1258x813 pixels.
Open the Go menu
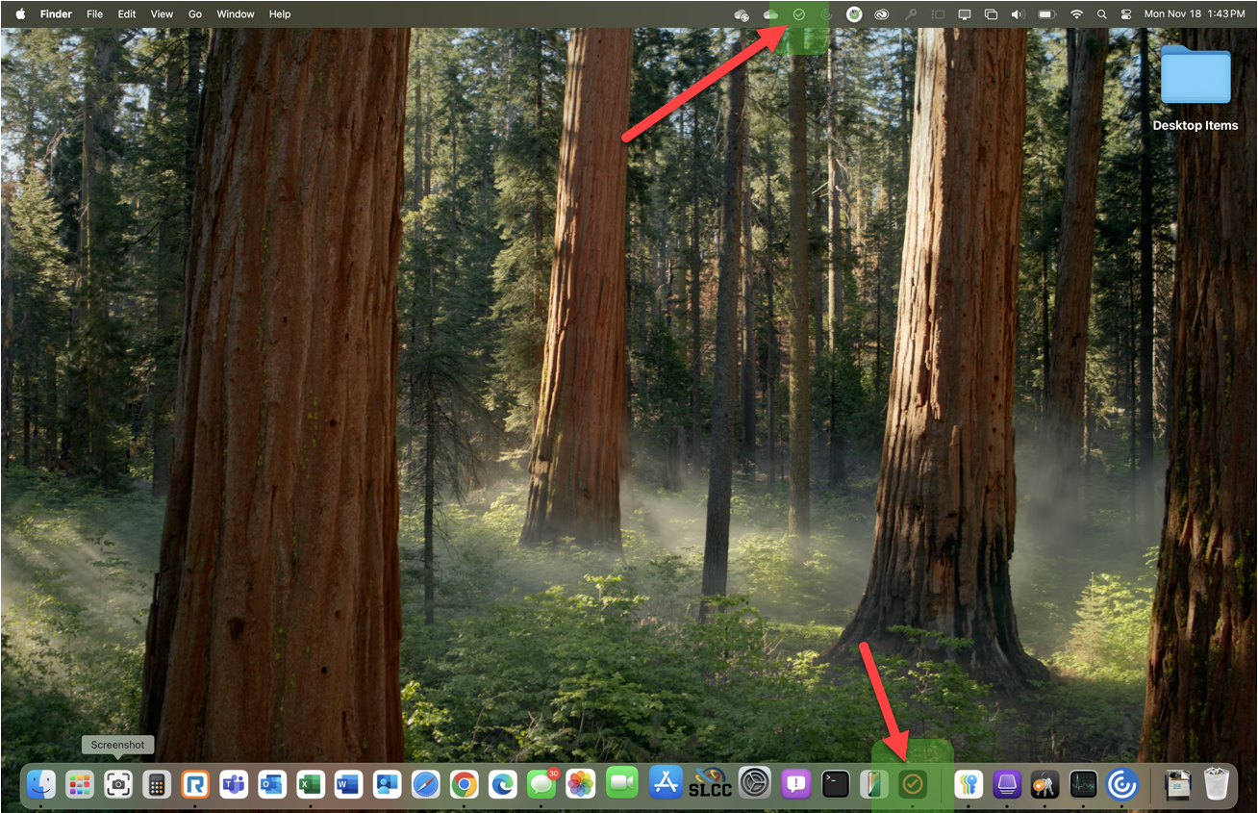[195, 14]
